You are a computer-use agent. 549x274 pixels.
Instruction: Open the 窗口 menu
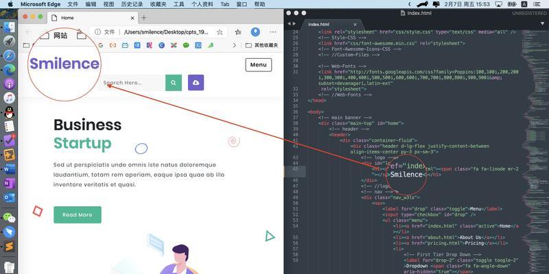(x=242, y=4)
